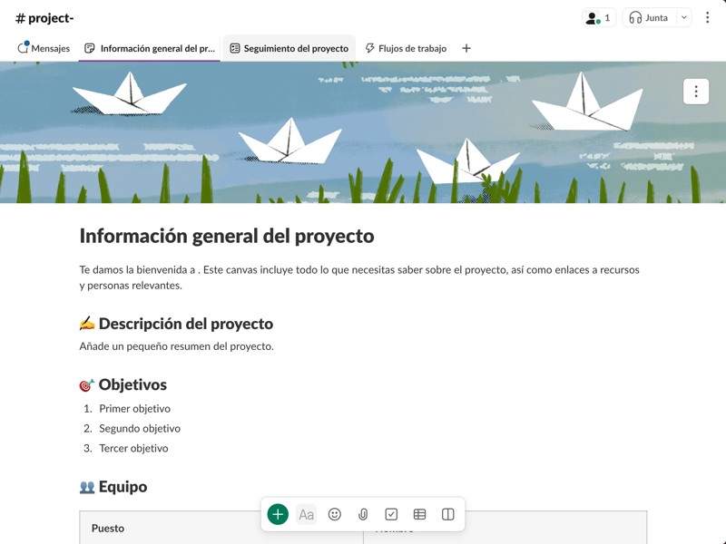The height and width of the screenshot is (544, 726).
Task: Attach a file with paperclip icon
Action: coord(363,514)
